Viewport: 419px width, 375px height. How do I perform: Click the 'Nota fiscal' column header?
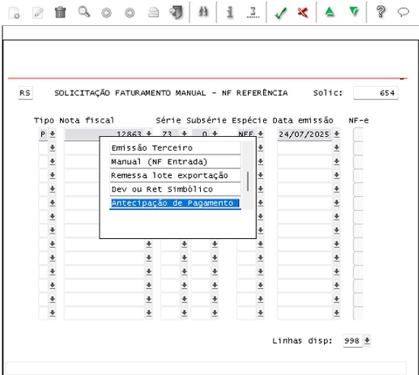[87, 120]
